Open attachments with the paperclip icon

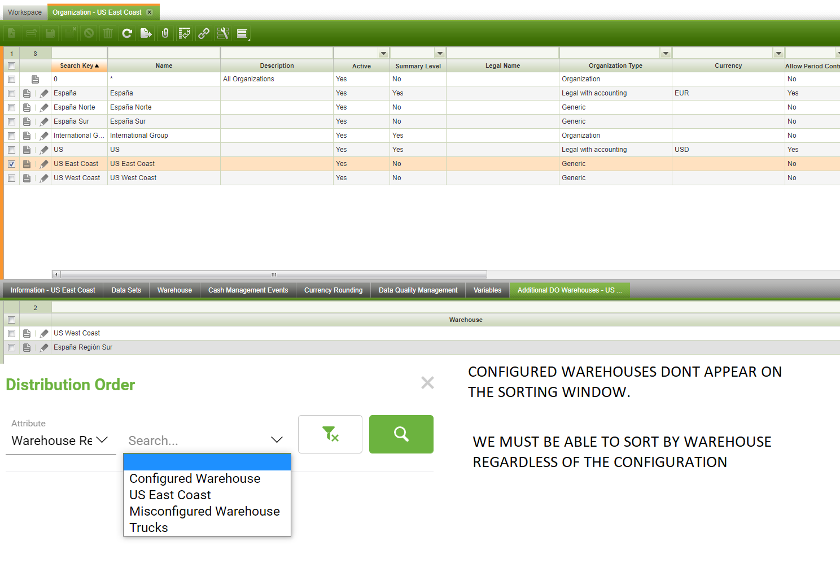click(165, 33)
